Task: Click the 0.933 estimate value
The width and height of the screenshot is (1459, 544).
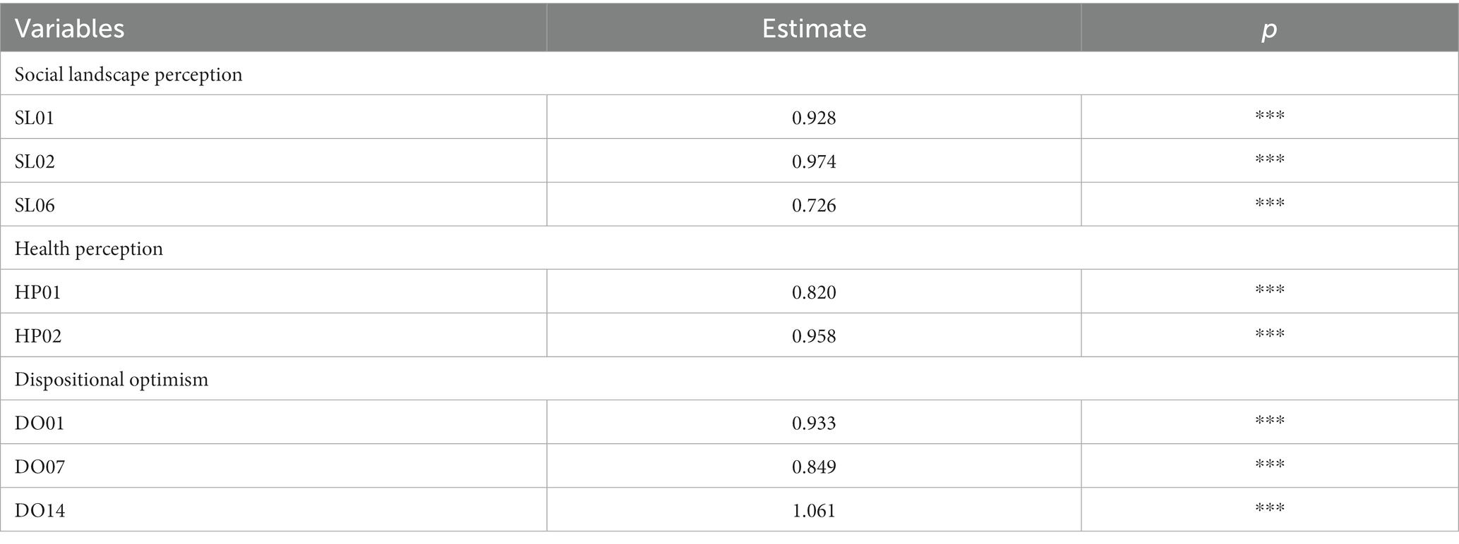Action: point(814,423)
